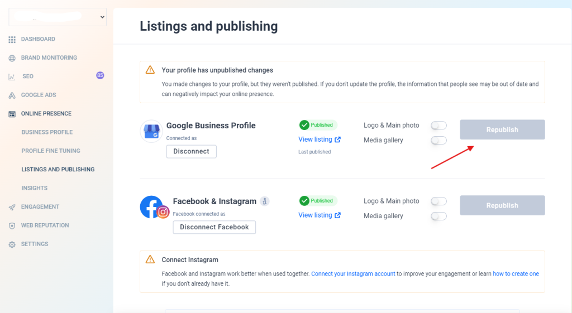The image size is (572, 313).
Task: Open the account selector dropdown
Action: tap(58, 17)
